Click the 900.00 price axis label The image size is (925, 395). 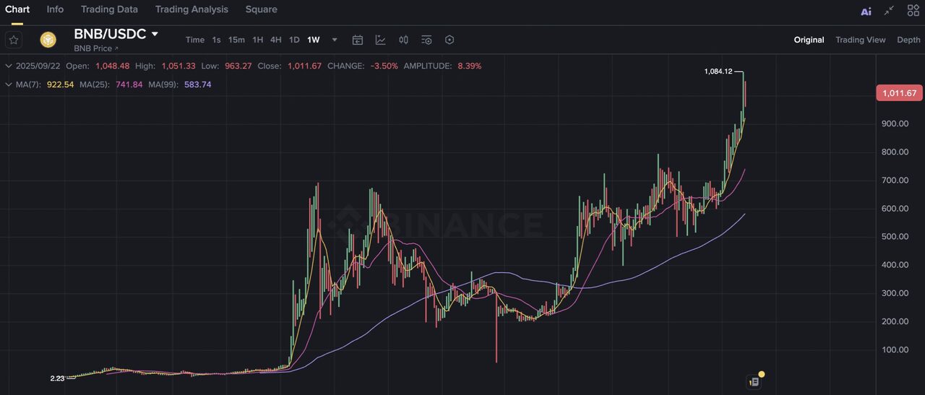[x=895, y=123]
